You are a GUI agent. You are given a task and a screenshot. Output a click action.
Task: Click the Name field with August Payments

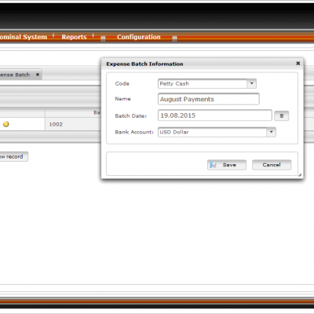209,99
